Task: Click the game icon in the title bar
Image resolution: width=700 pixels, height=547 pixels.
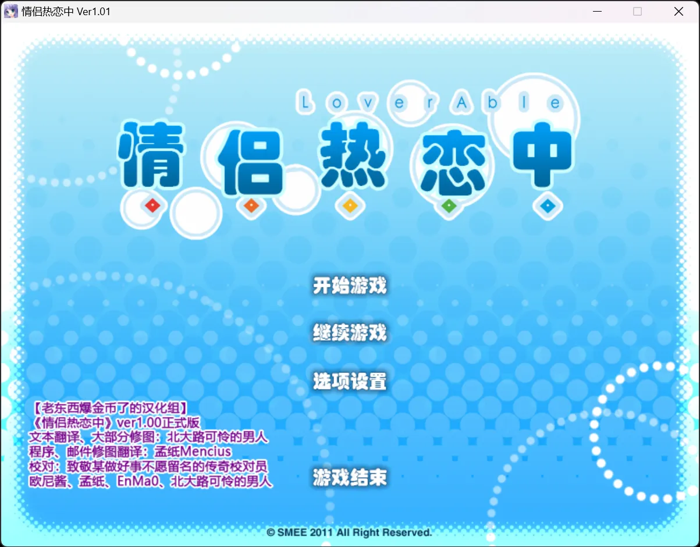Action: [x=10, y=11]
